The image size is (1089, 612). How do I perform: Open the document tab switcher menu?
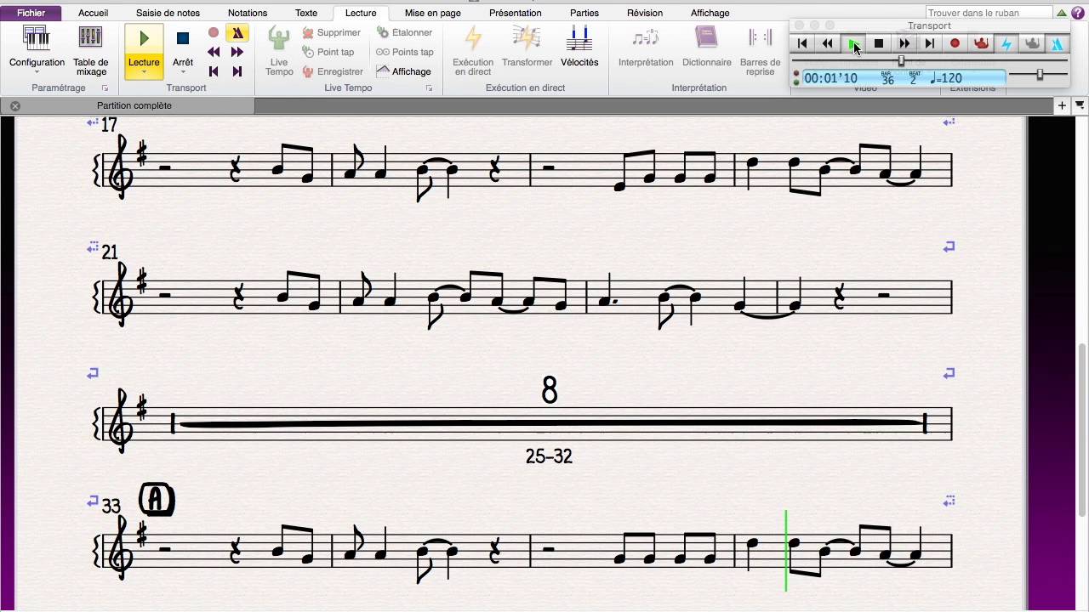[1080, 105]
